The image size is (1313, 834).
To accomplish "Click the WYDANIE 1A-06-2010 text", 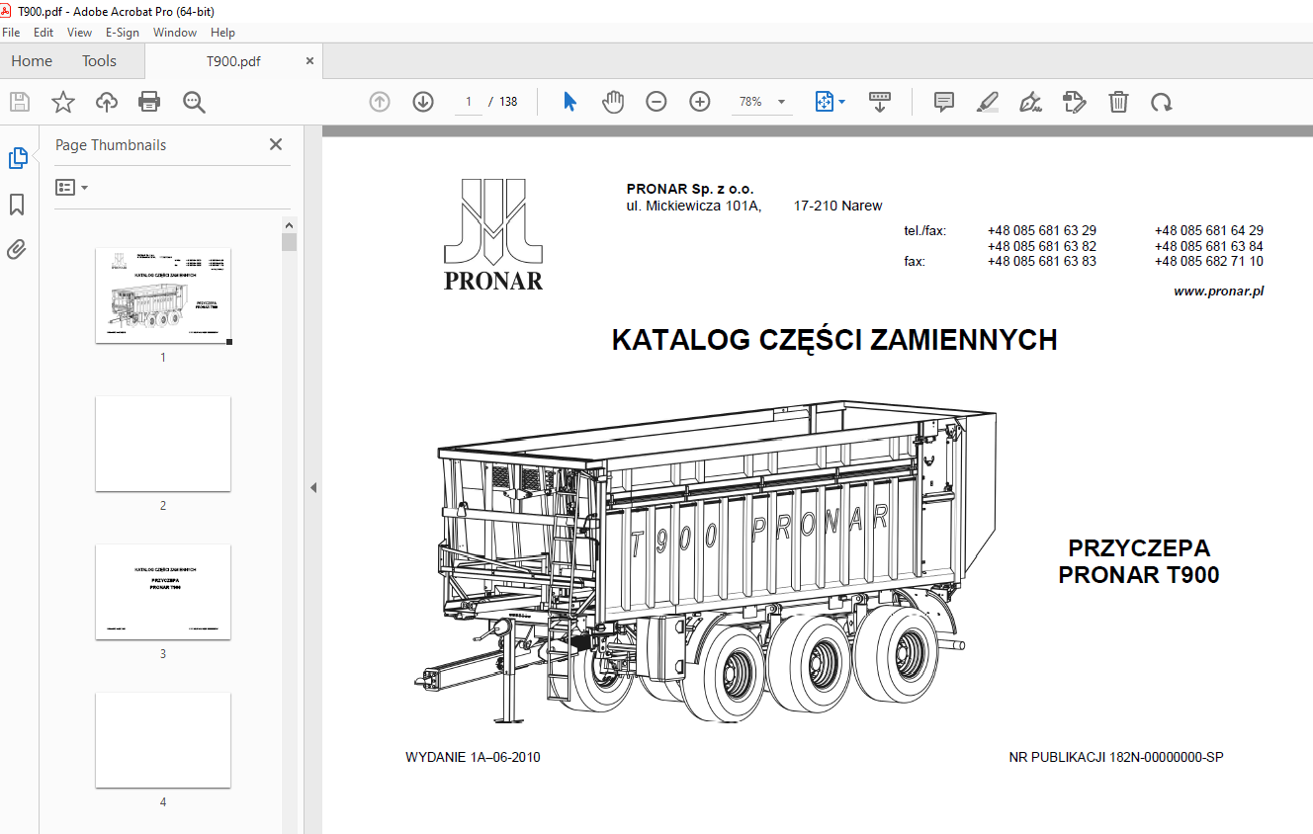I will click(473, 758).
